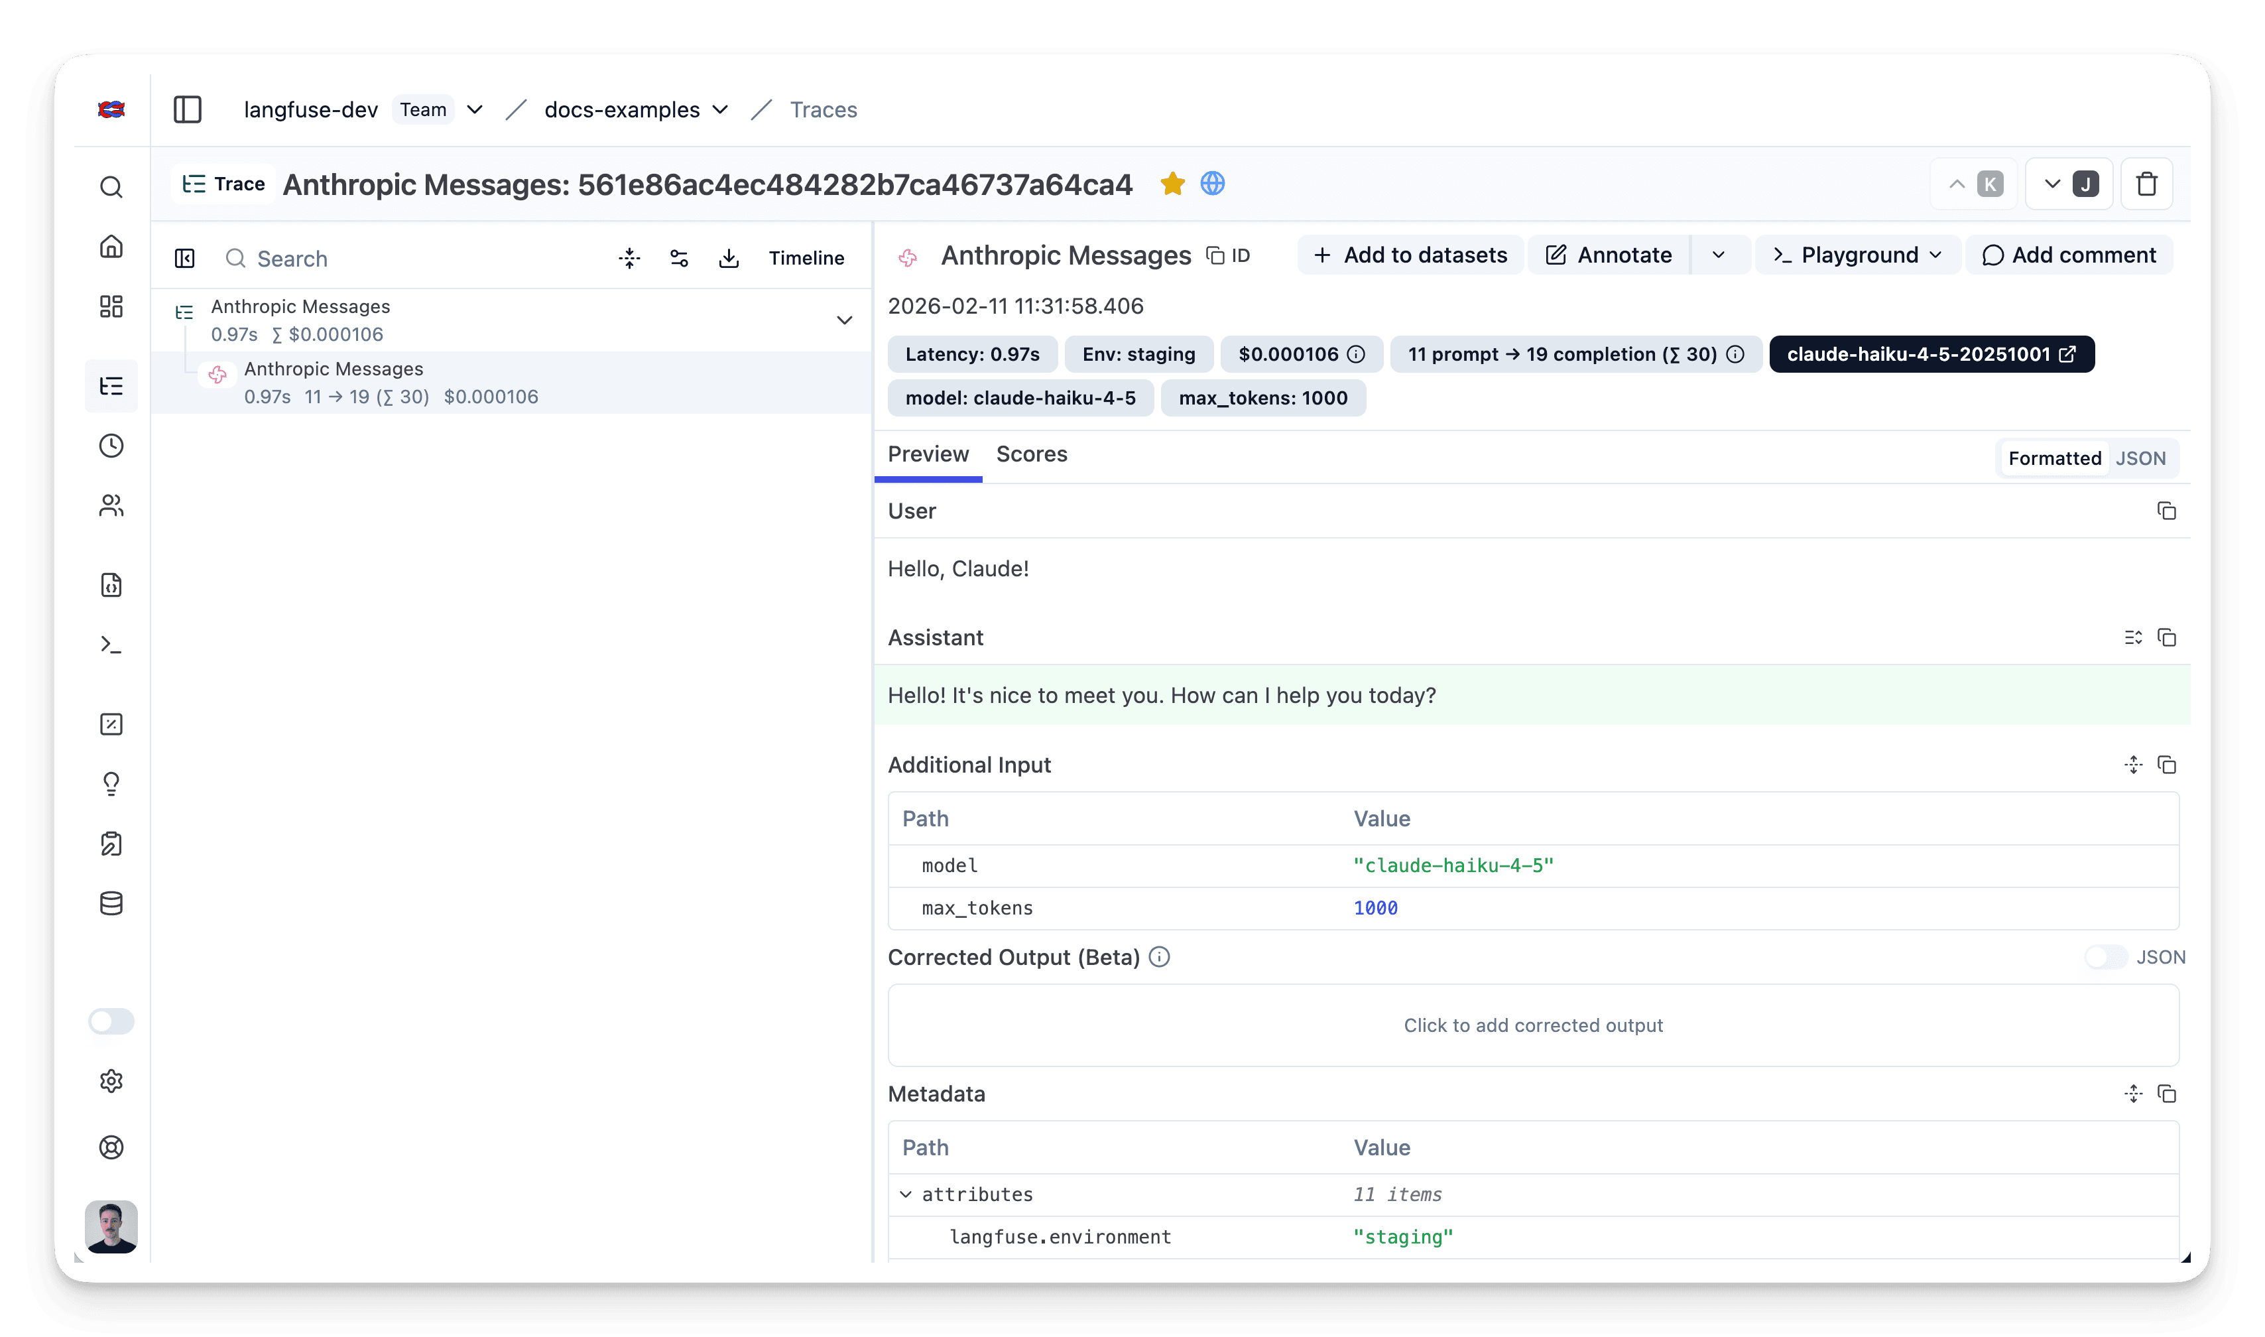Open the Datasets database icon in sidebar
The image size is (2265, 1337).
click(111, 904)
